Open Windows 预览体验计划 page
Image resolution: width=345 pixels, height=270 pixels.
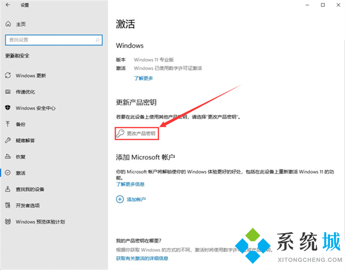tap(40, 222)
